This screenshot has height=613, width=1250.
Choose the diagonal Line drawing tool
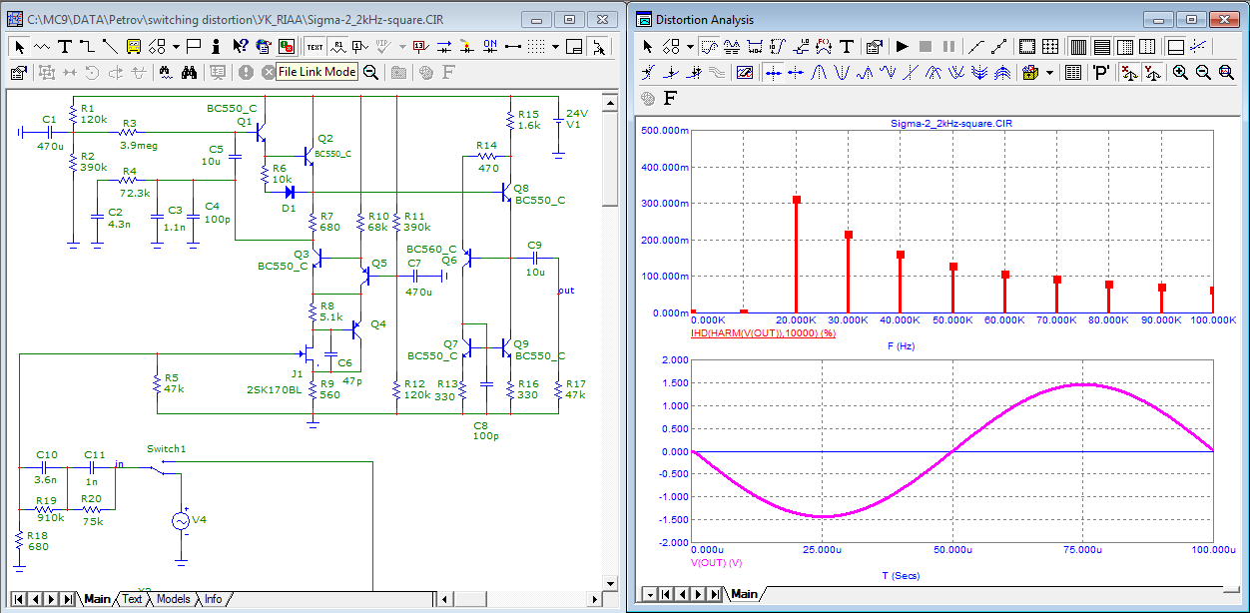click(x=109, y=46)
